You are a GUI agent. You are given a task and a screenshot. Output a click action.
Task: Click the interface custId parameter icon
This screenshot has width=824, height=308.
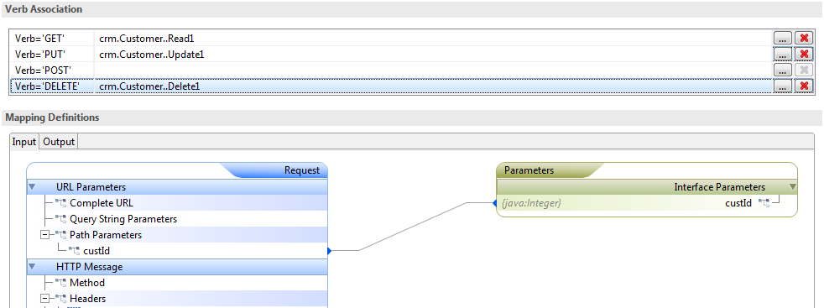pyautogui.click(x=764, y=203)
